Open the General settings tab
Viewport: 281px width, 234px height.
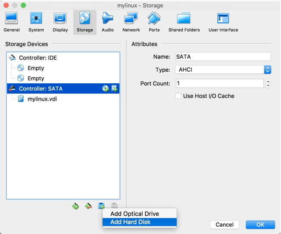(x=12, y=22)
